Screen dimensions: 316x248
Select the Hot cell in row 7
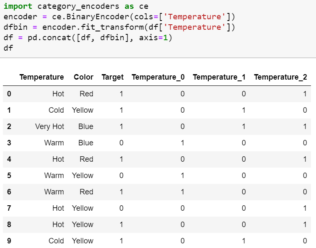click(x=58, y=208)
